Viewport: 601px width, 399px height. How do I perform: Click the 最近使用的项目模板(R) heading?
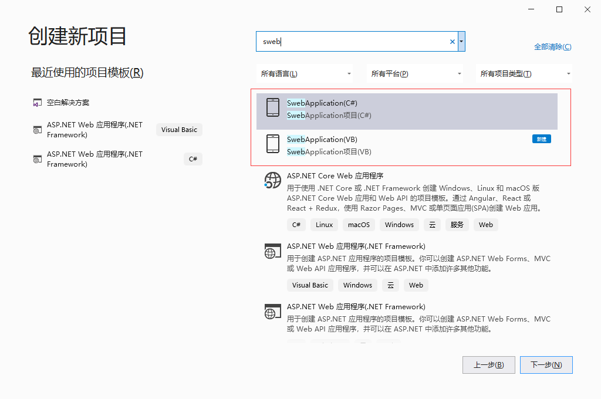pos(87,73)
